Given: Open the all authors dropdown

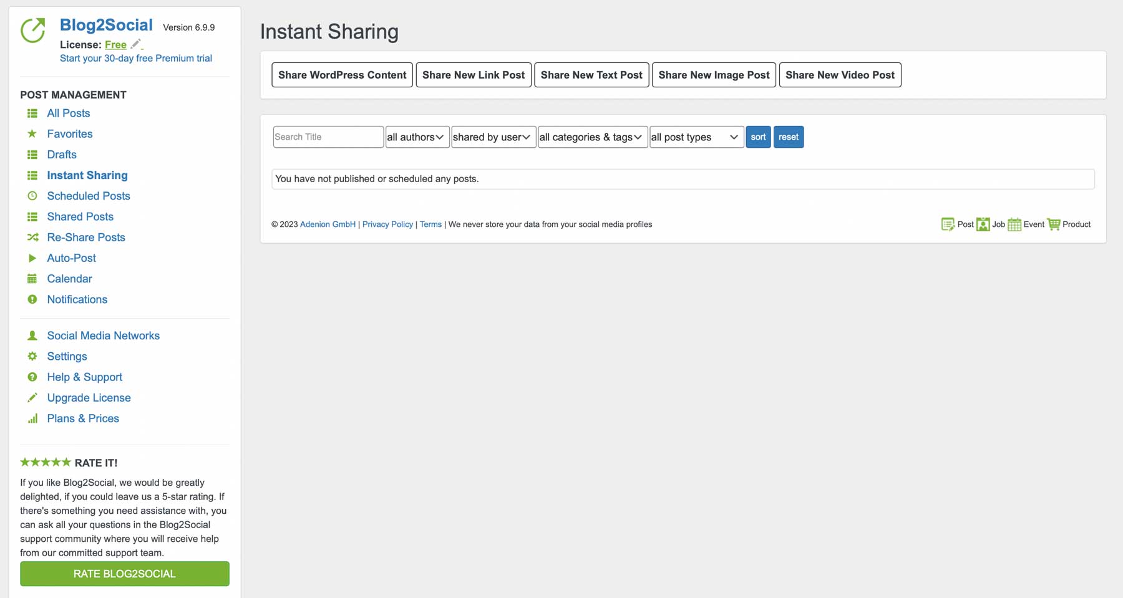Looking at the screenshot, I should [x=417, y=137].
